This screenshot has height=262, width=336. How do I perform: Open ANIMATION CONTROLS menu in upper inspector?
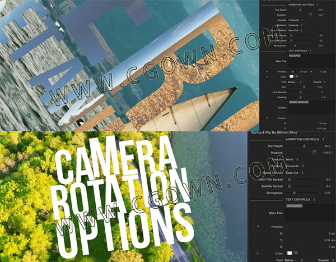[303, 4]
